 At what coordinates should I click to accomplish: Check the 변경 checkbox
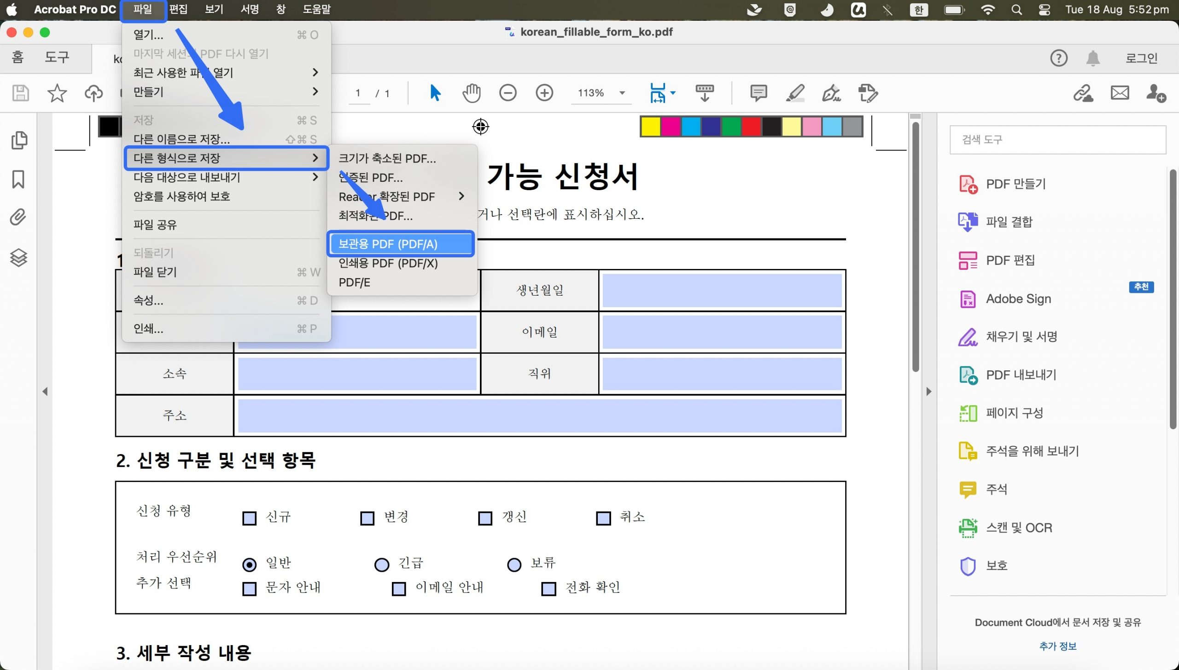coord(367,518)
